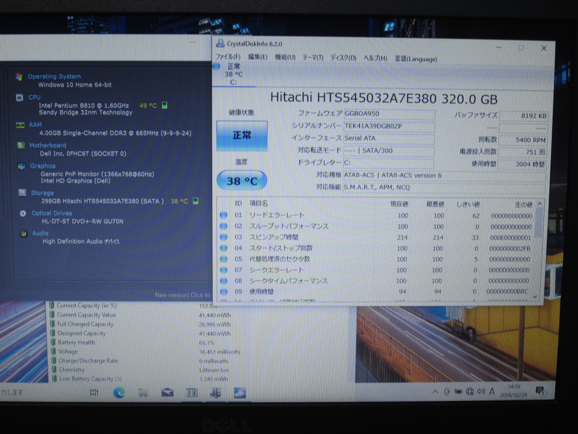Open the ファイル(F) menu in CrystalDiskInfo
Screen dimensions: 578x434
pos(228,57)
